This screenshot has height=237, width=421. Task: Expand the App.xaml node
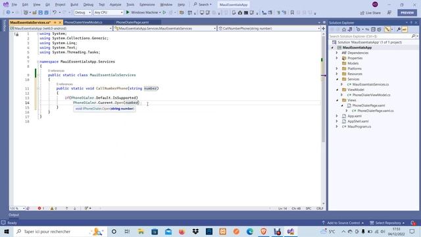(x=337, y=116)
